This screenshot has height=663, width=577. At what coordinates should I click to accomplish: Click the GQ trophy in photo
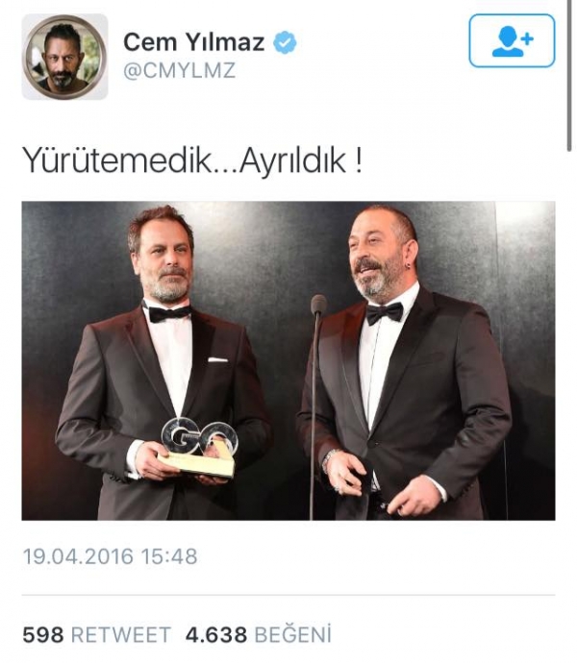coord(198,448)
